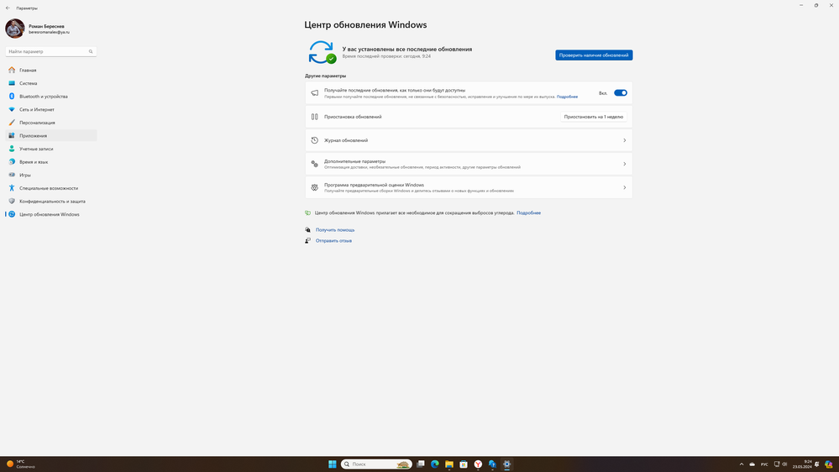
Task: Follow the Подробнее link under latest updates
Action: [567, 97]
